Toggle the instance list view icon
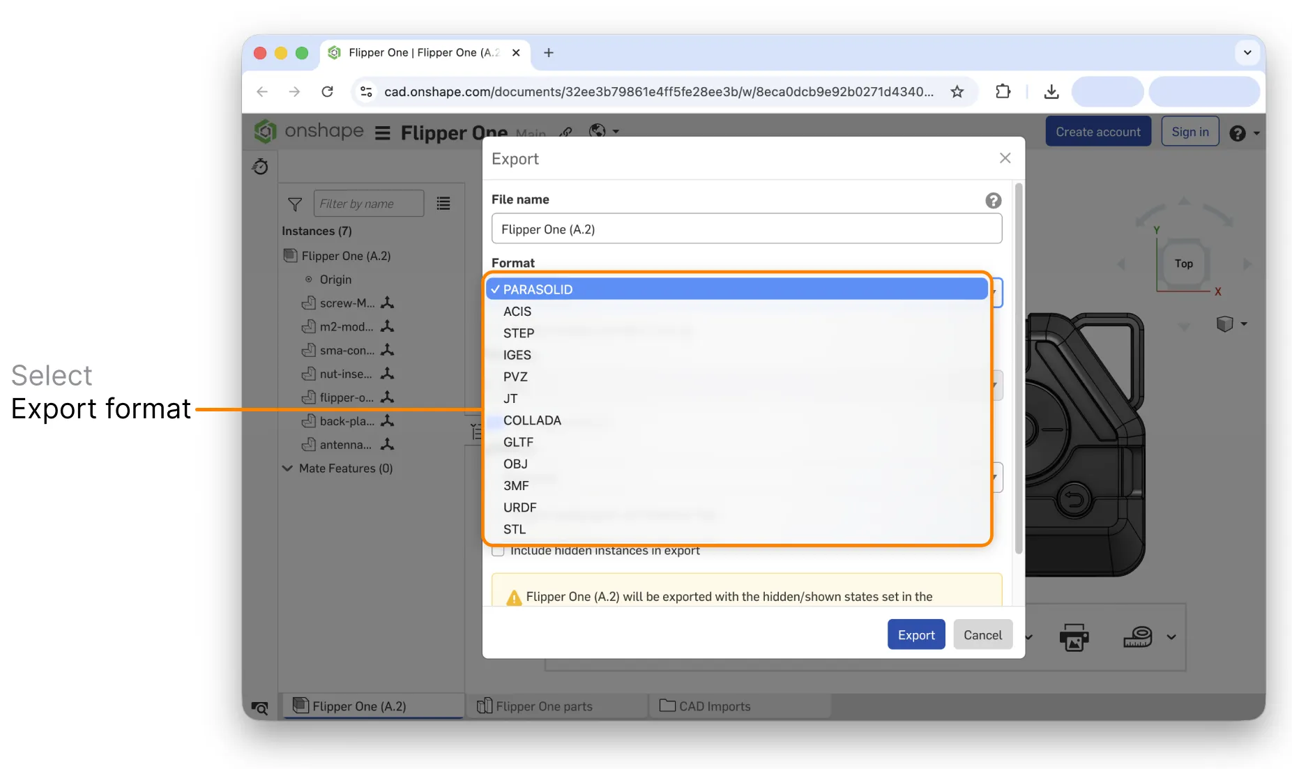Image resolution: width=1292 pixels, height=769 pixels. click(443, 204)
